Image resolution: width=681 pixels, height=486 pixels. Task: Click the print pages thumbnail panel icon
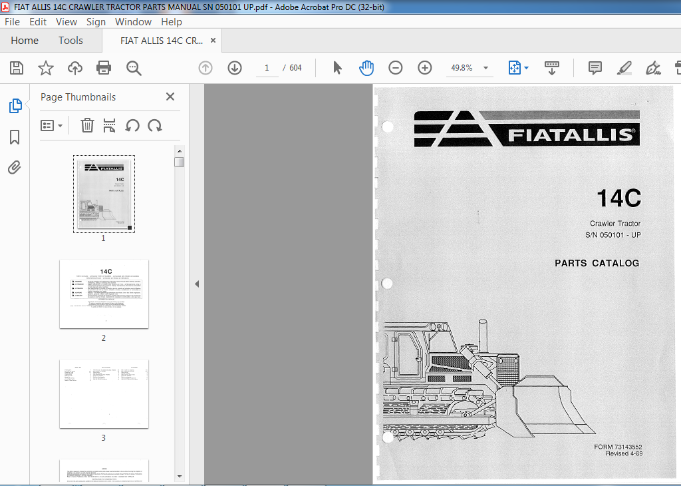tap(110, 126)
